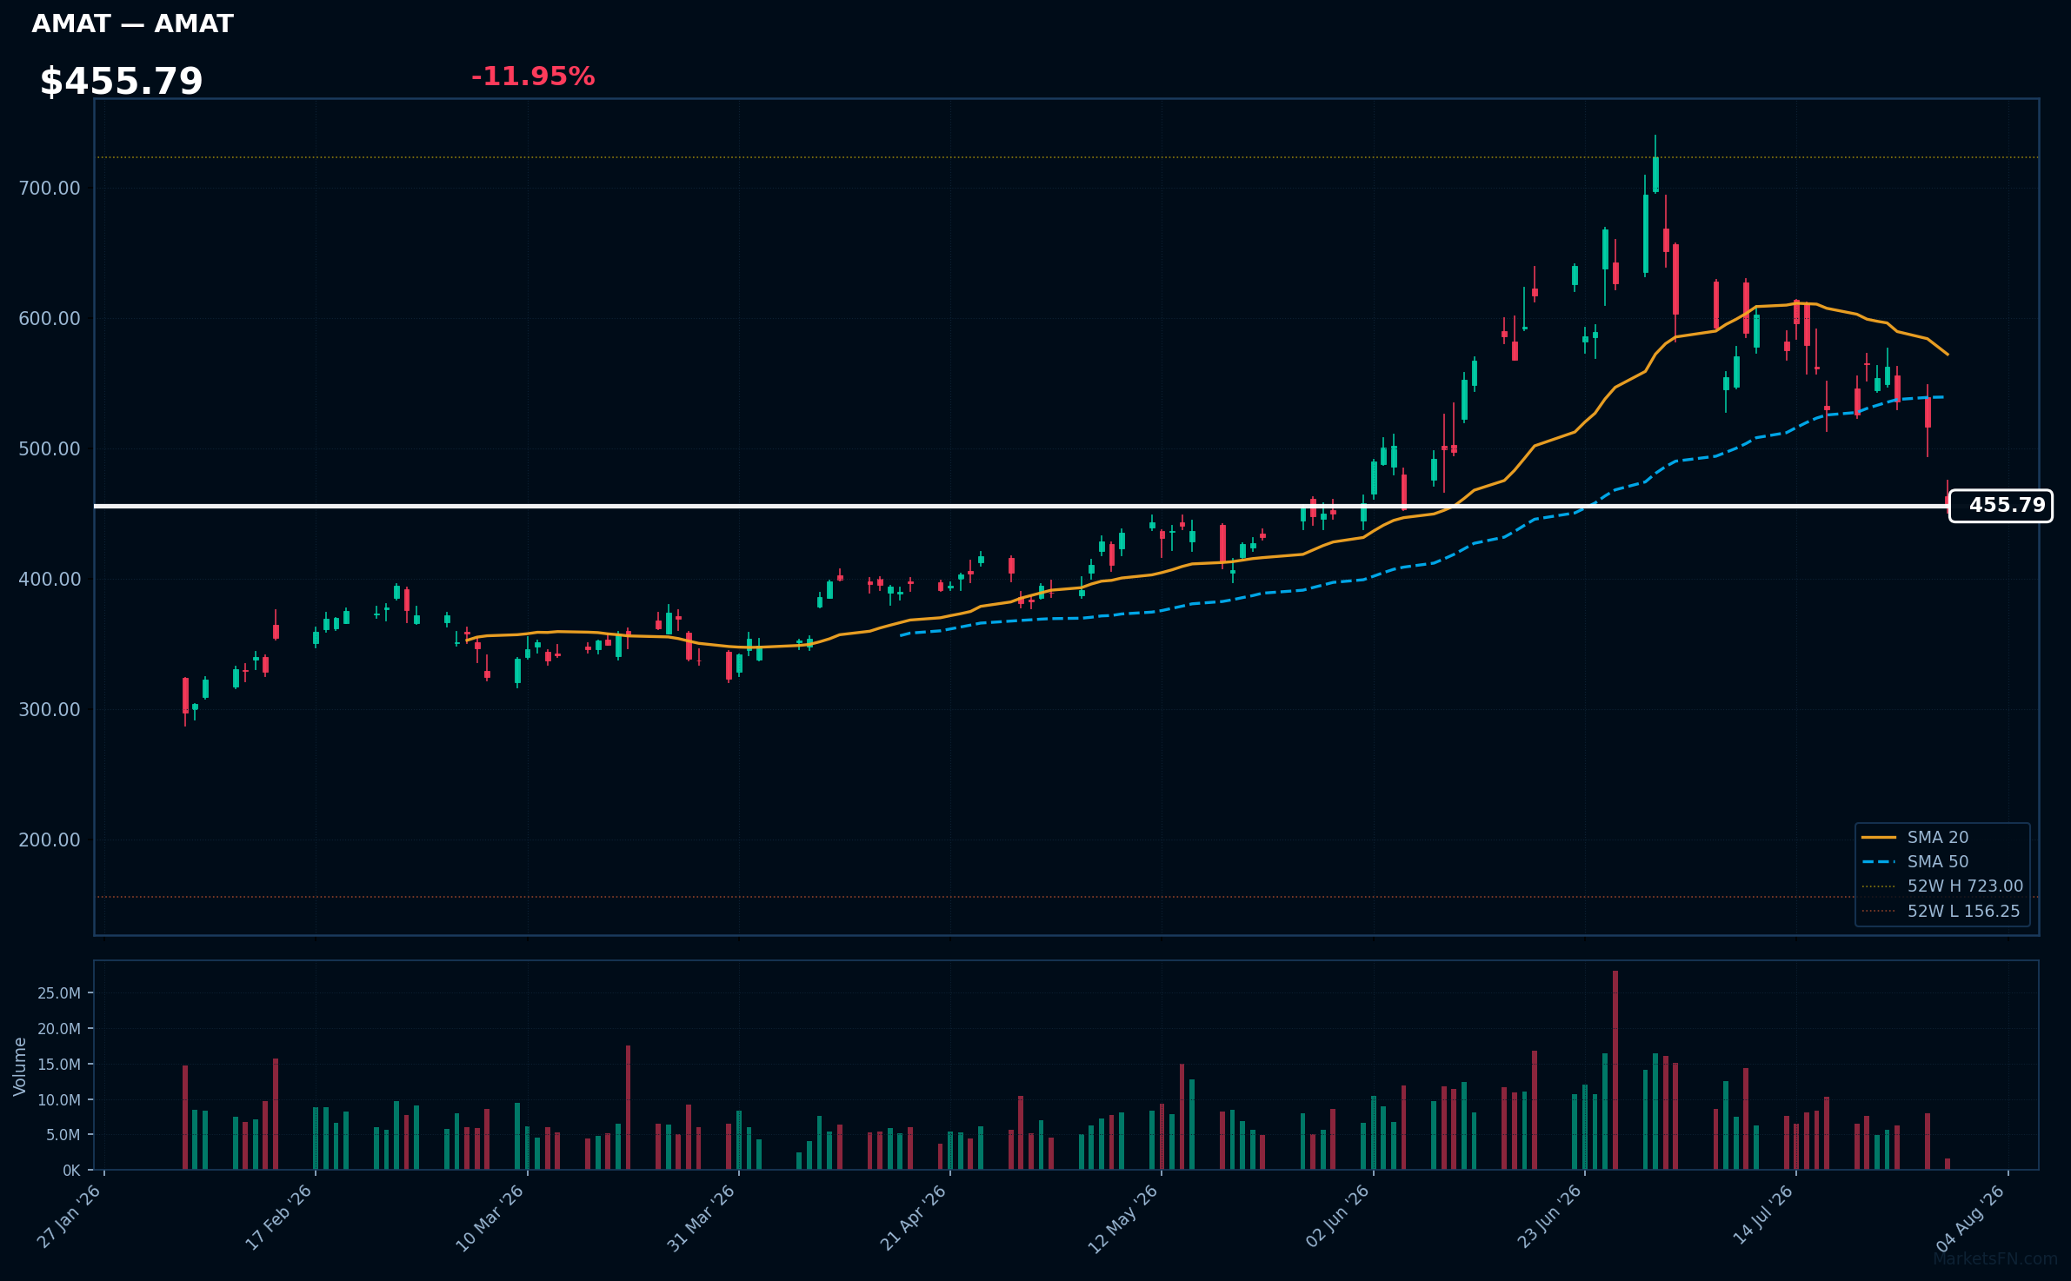Click the 52W H 723.00 legend entry
The width and height of the screenshot is (2071, 1281).
click(x=1942, y=886)
